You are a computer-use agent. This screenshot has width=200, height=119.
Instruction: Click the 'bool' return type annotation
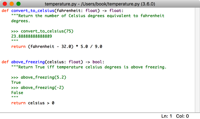(98, 62)
